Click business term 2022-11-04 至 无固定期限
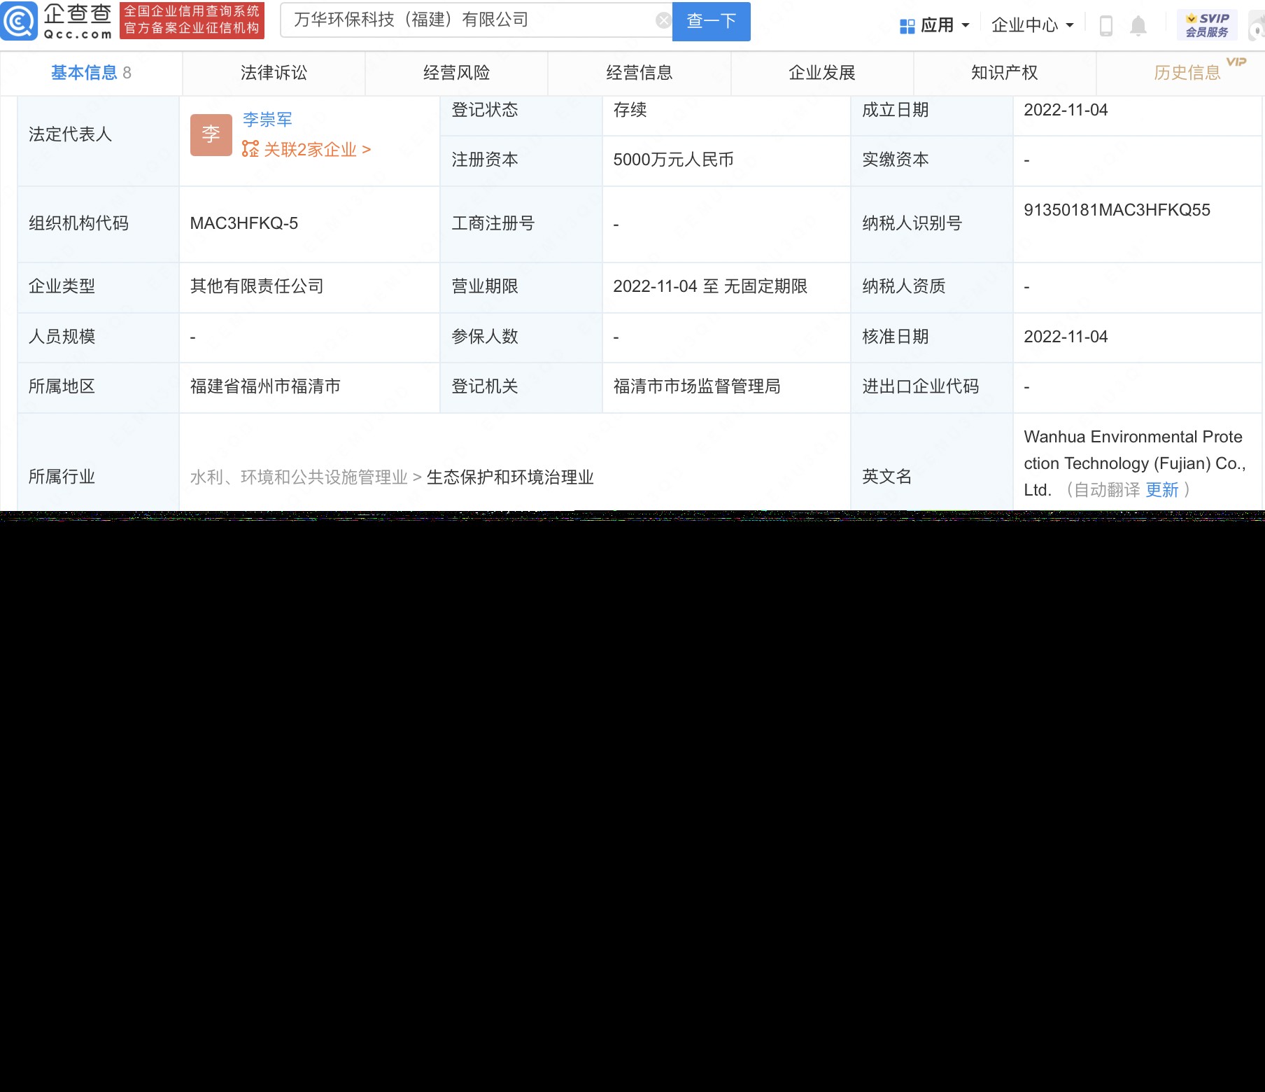Screen dimensions: 1265x1092 pyautogui.click(x=710, y=286)
